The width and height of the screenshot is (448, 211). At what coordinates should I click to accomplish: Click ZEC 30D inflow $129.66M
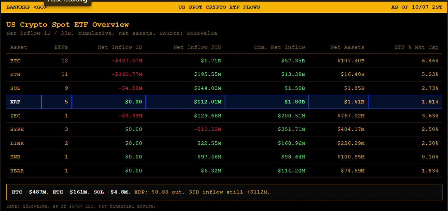tap(208, 116)
